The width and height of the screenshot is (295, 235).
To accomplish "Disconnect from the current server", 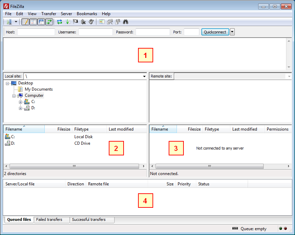I will click(83, 22).
